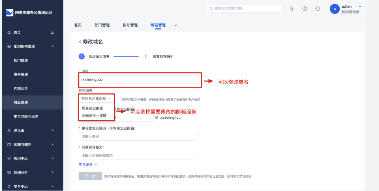Open the customer service headset icon
The height and width of the screenshot is (191, 379).
[318, 9]
